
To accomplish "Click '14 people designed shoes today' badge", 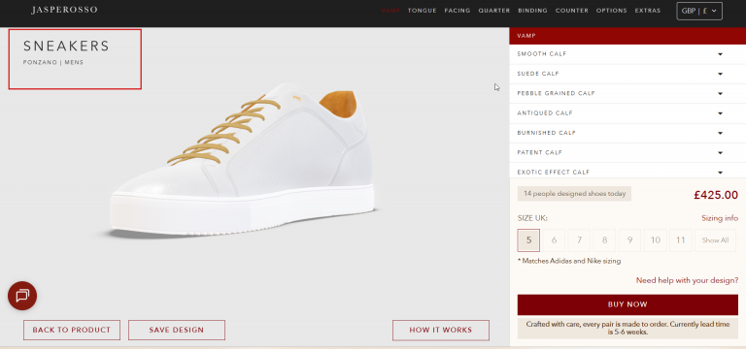I will (574, 194).
